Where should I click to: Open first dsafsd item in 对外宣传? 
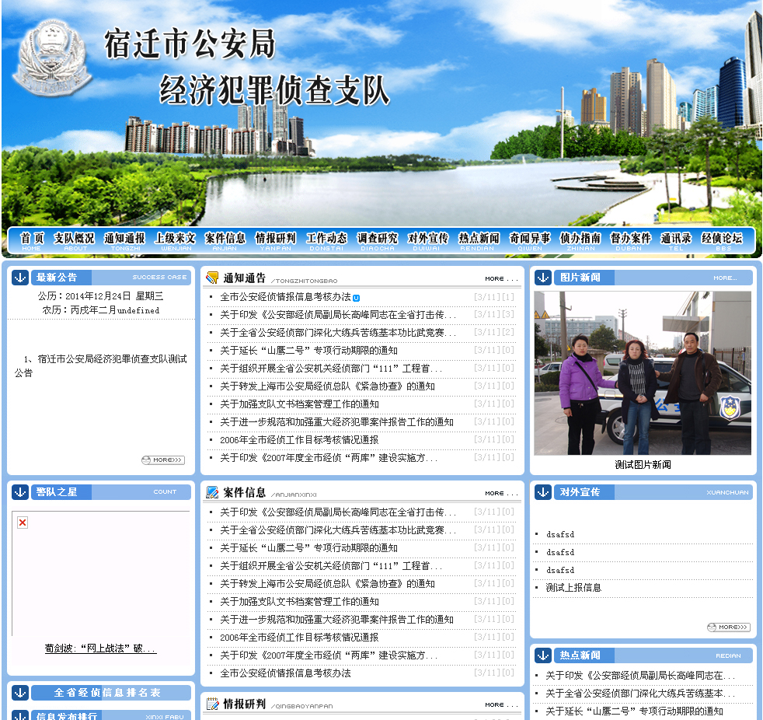(560, 534)
